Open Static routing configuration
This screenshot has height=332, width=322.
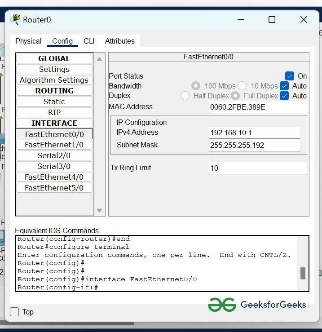pyautogui.click(x=54, y=102)
